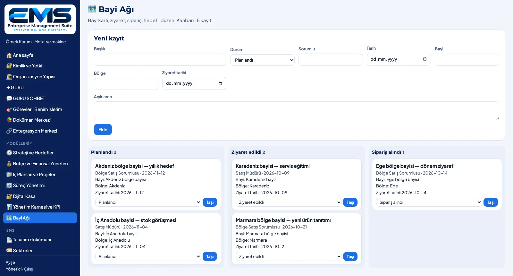Open status dropdown on Karadeniz bayisi card

289,202
